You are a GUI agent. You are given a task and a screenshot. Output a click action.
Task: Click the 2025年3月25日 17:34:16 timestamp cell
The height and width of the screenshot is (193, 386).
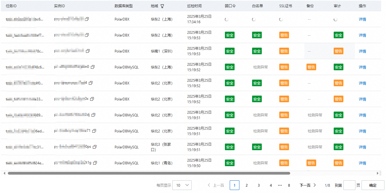199,19
